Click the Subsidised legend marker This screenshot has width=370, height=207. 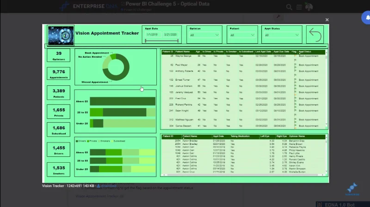pos(112,141)
